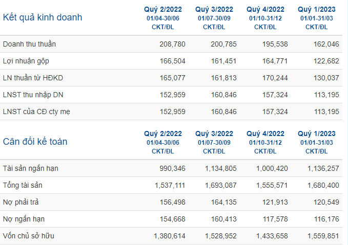Image resolution: width=348 pixels, height=245 pixels.
Task: Open the Kết quả kinh doanh section heading
Action: [x=43, y=17]
